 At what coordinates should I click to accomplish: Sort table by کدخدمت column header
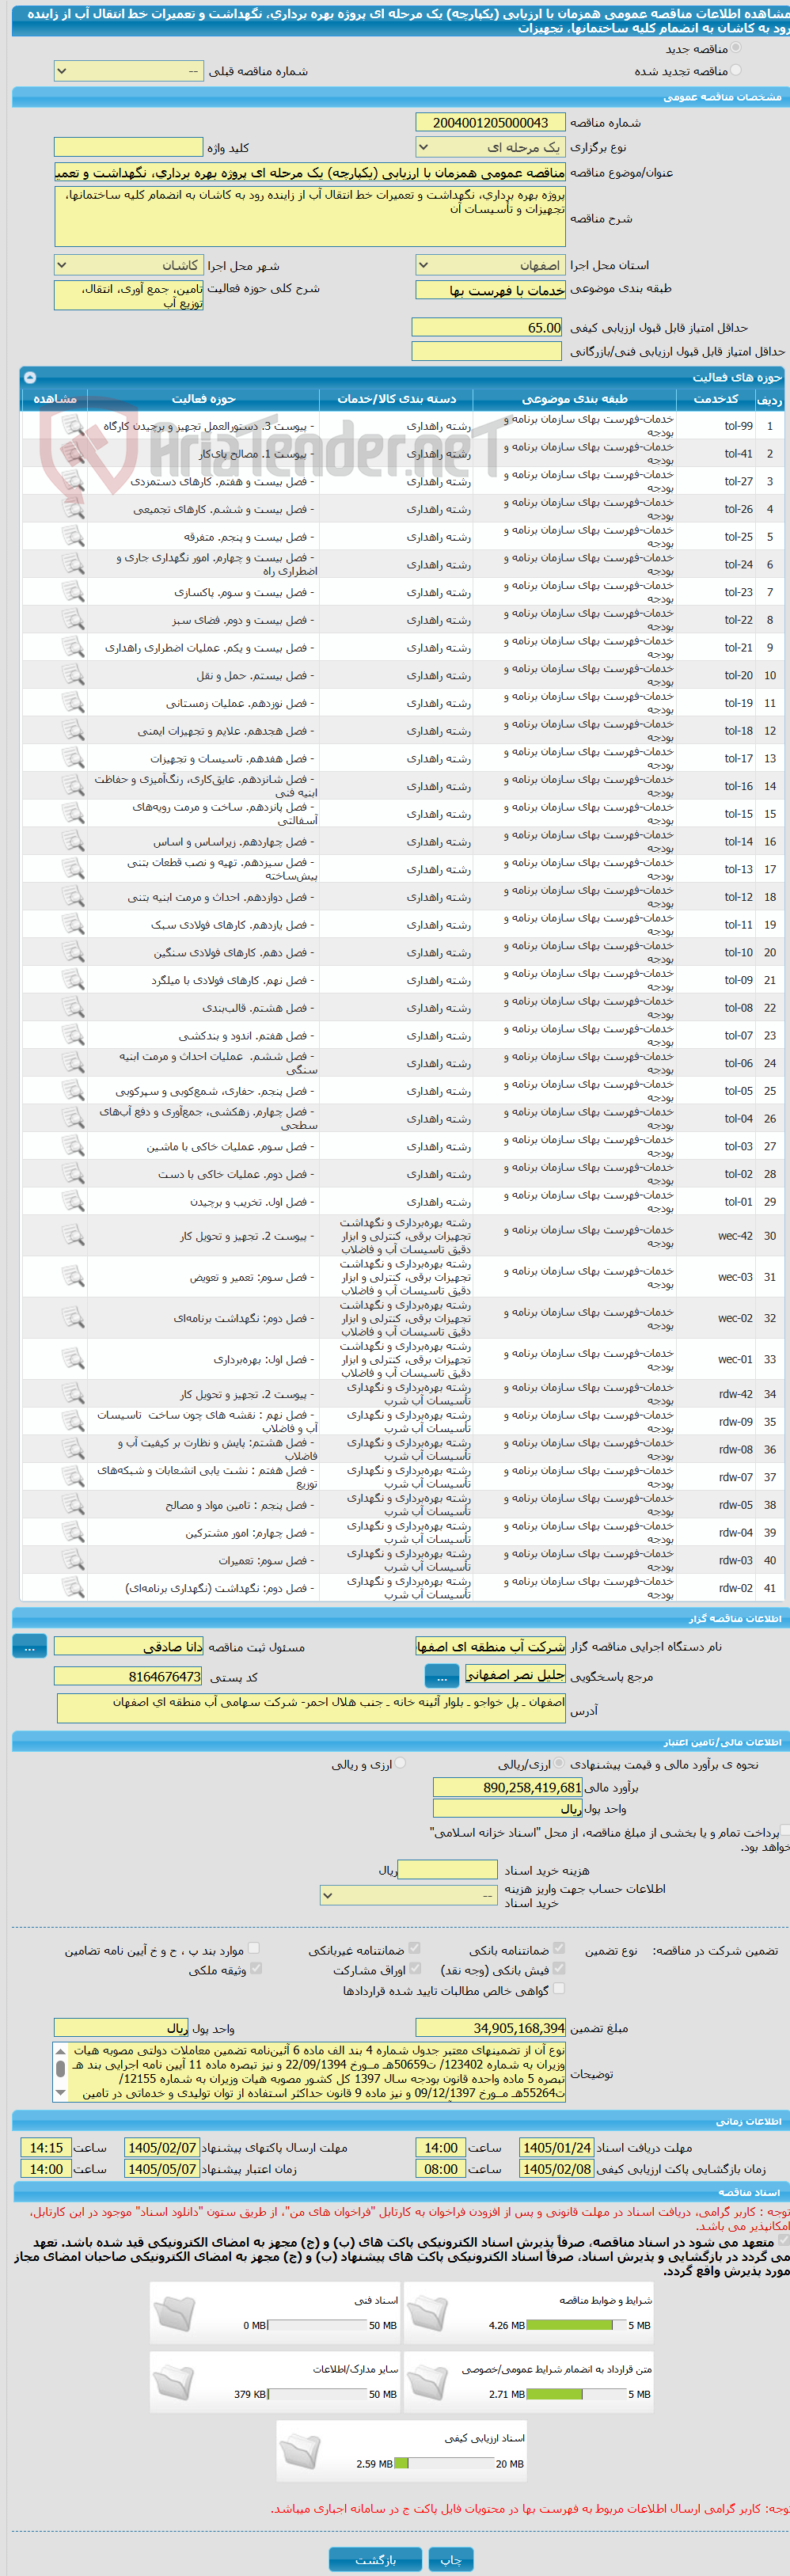tap(717, 398)
